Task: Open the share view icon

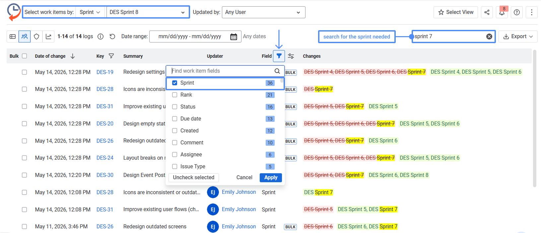Action: 487,12
